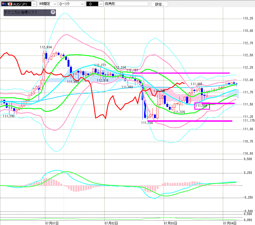Click the 112.634 high price label
This screenshot has height=225, width=255.
(x=46, y=47)
